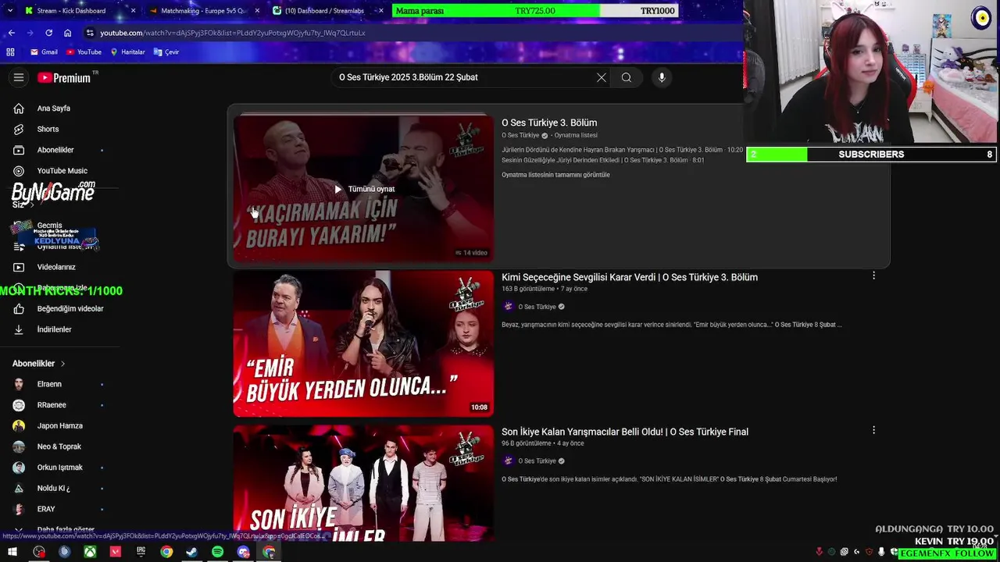
Task: Open Discord with notifications from taskbar
Action: coord(243,552)
